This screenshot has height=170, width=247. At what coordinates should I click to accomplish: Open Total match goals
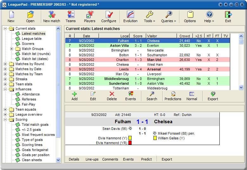pos(35,124)
